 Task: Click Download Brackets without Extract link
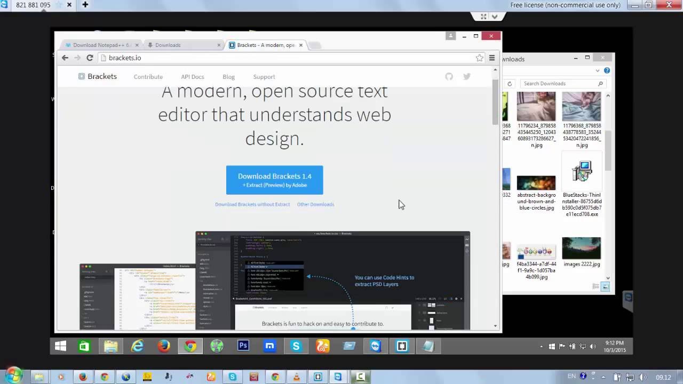(x=252, y=204)
